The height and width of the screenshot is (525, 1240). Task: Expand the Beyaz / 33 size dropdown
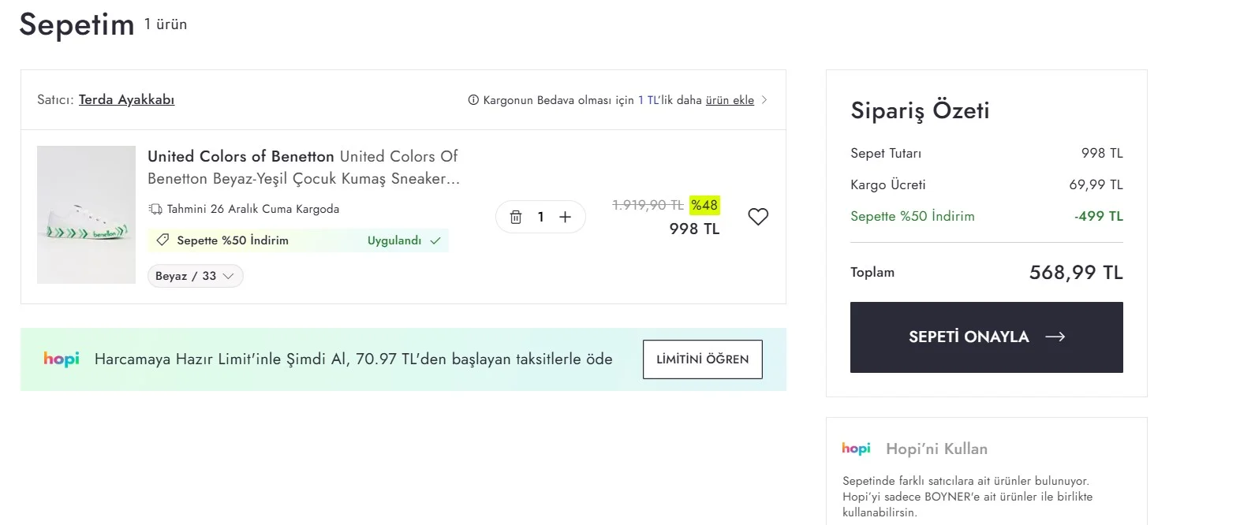[x=195, y=276]
